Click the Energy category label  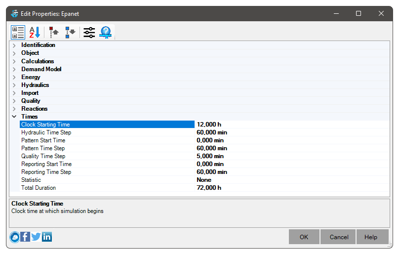(x=31, y=77)
